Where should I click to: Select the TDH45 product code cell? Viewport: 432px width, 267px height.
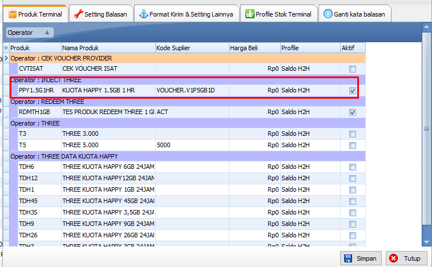tap(39, 201)
